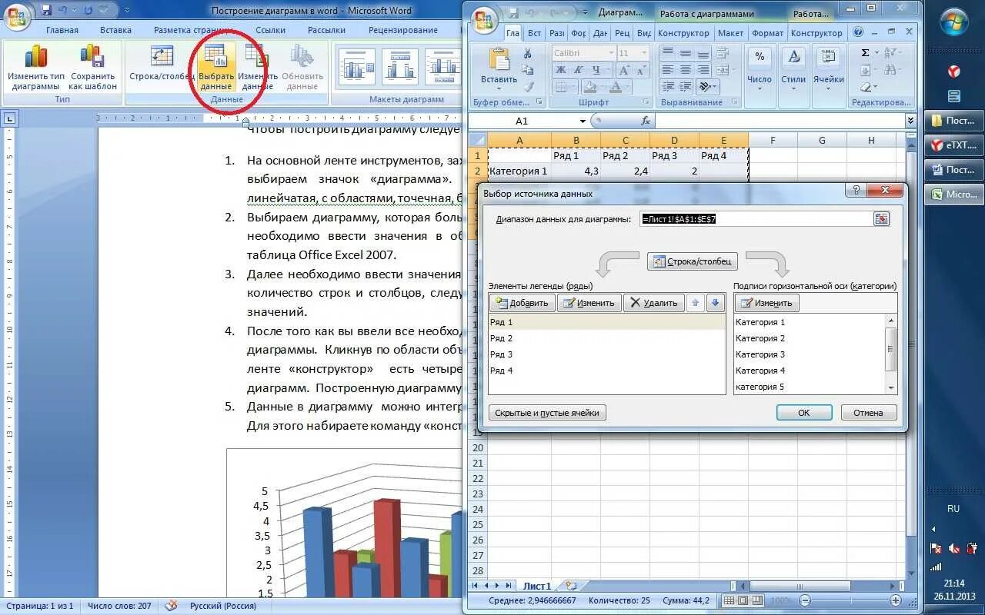Click Добавить button in legend entries

pyautogui.click(x=523, y=303)
